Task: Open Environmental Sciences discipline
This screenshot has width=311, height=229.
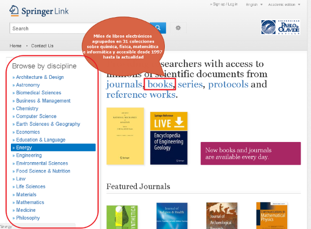Action: click(42, 163)
